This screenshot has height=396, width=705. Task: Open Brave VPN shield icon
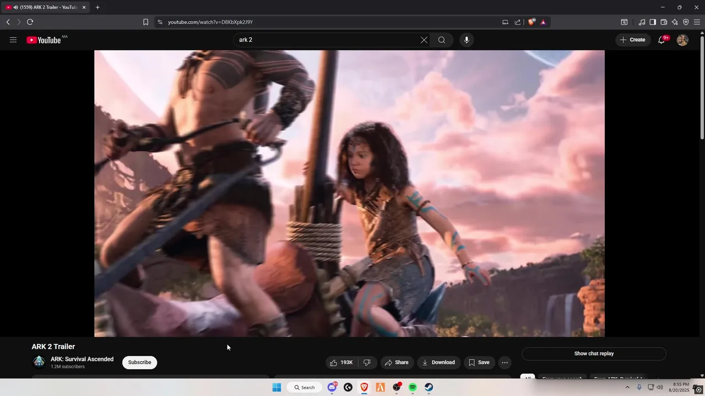coord(686,22)
